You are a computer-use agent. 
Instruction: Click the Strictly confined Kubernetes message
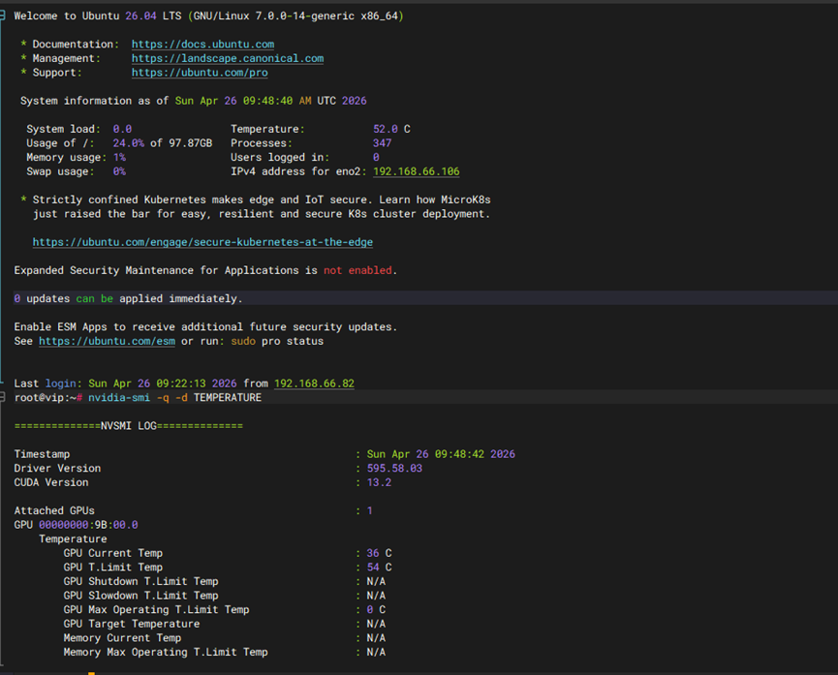pyautogui.click(x=262, y=207)
